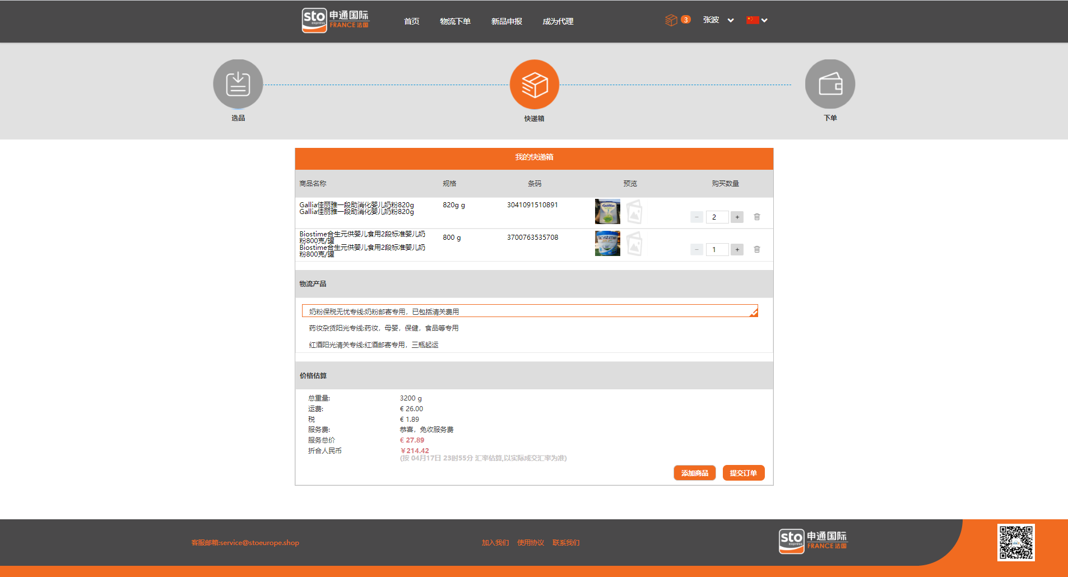Click the 下单 wallet step icon
The width and height of the screenshot is (1068, 577).
coord(830,84)
